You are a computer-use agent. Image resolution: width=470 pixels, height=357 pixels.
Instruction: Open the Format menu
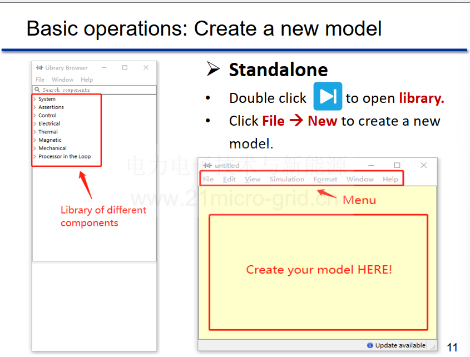coord(325,179)
